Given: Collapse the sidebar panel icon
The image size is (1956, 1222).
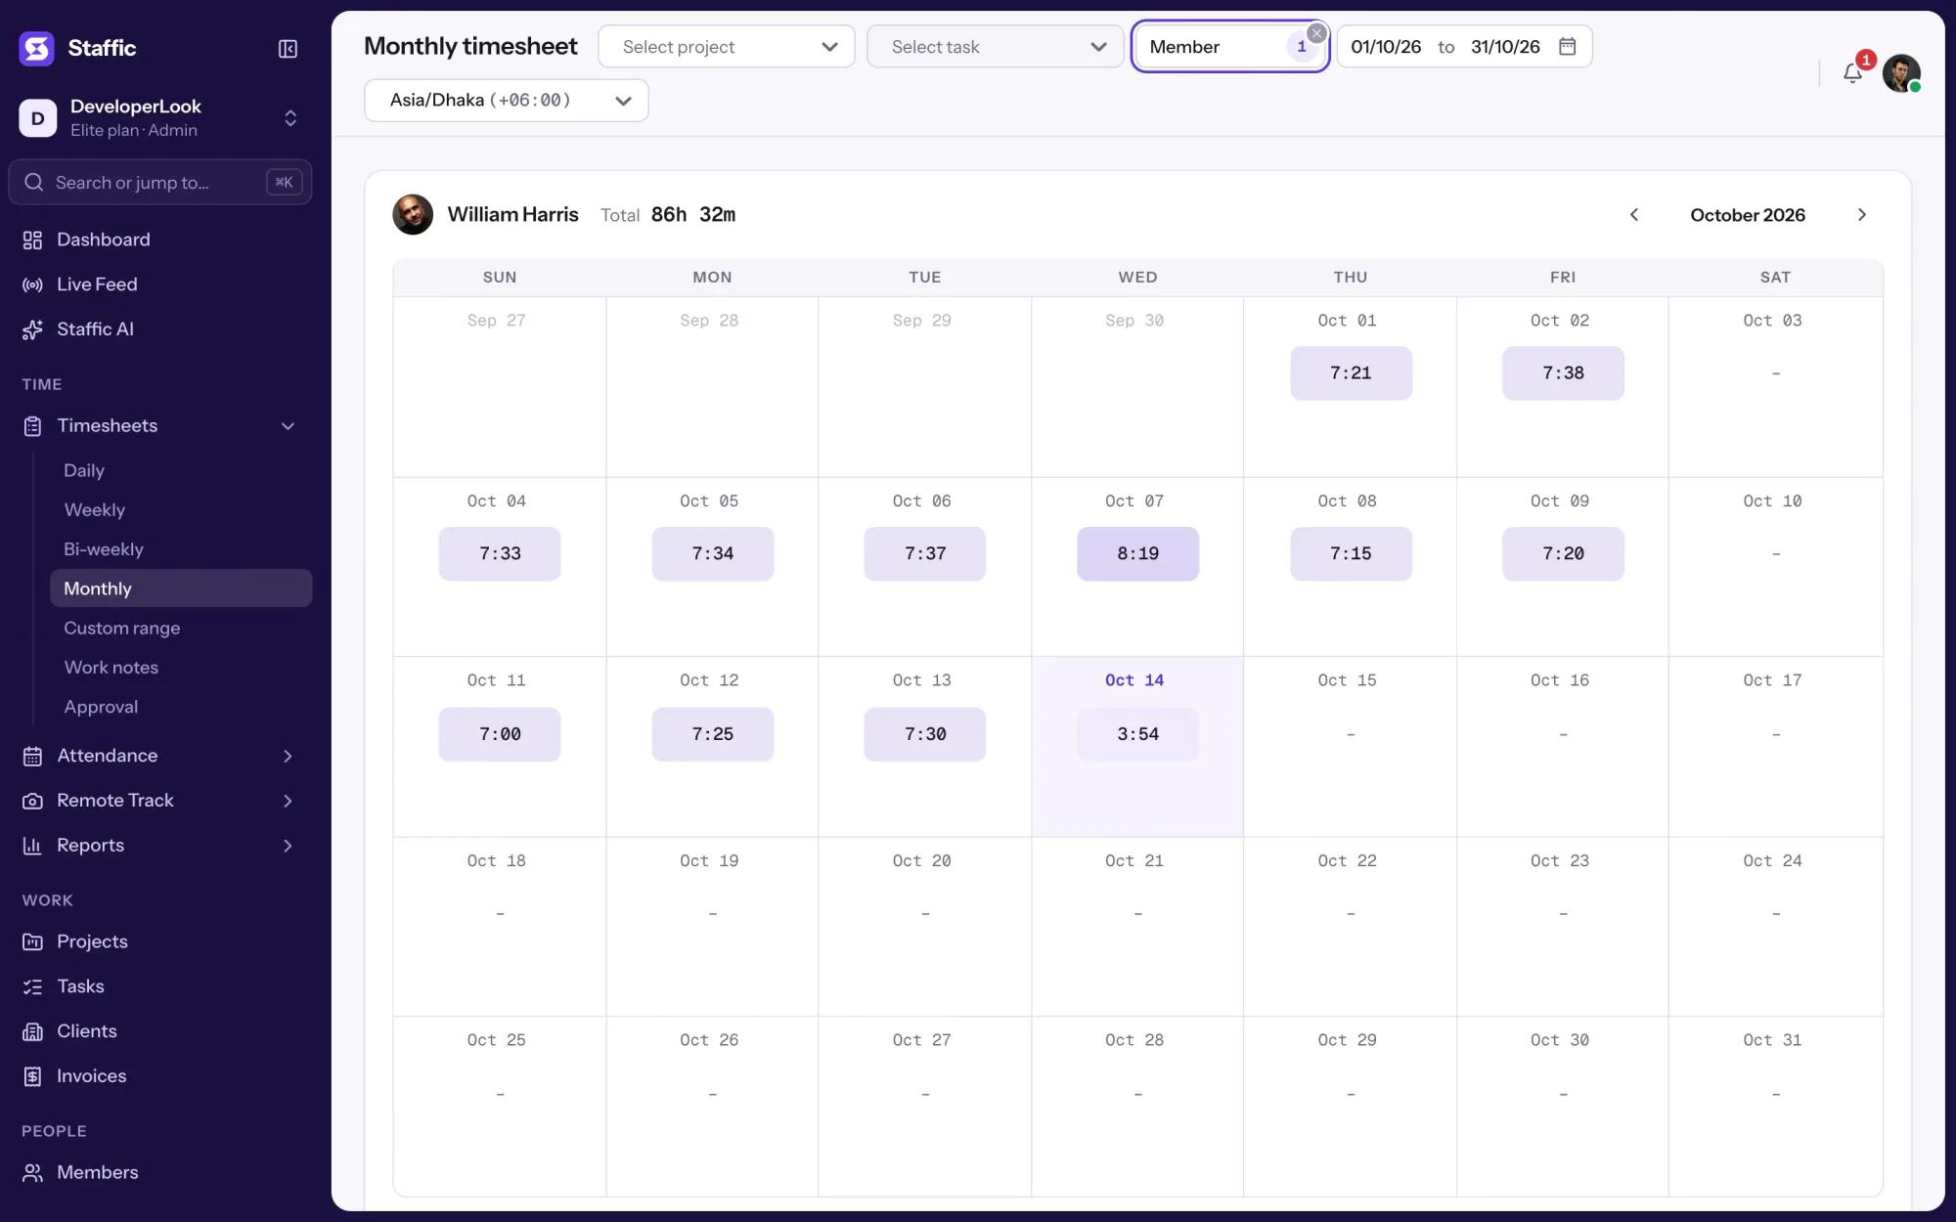Looking at the screenshot, I should 288,49.
